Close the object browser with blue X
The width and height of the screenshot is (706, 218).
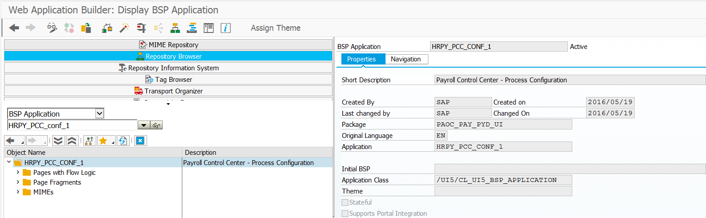coord(140,141)
